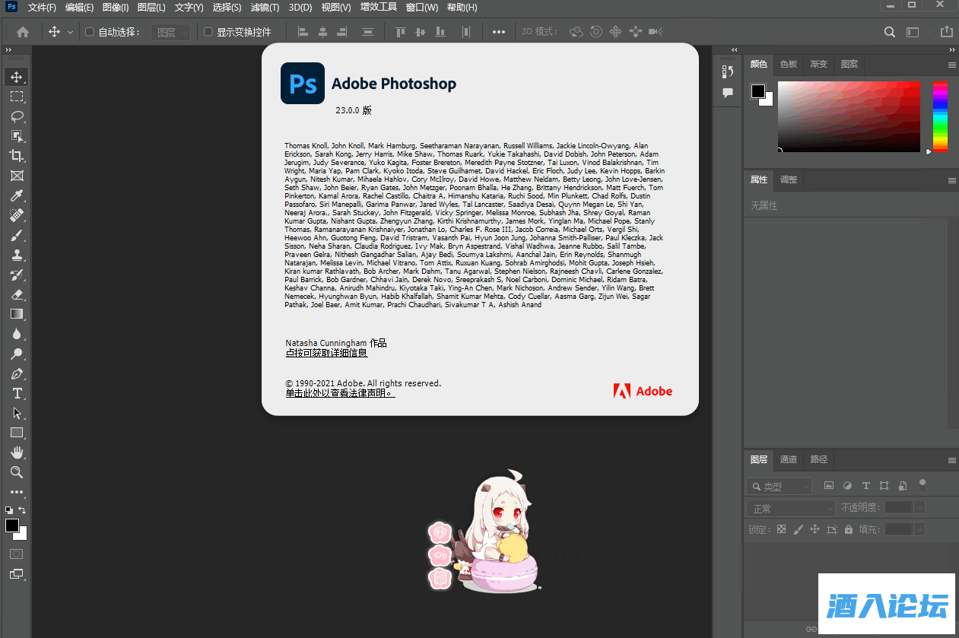Select the Hand tool
The image size is (959, 638).
pos(17,452)
